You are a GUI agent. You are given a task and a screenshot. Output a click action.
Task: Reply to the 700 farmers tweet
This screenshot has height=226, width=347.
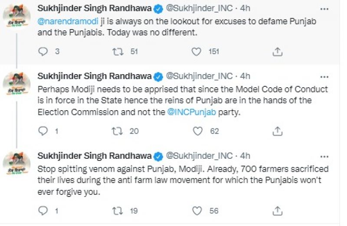coord(43,211)
